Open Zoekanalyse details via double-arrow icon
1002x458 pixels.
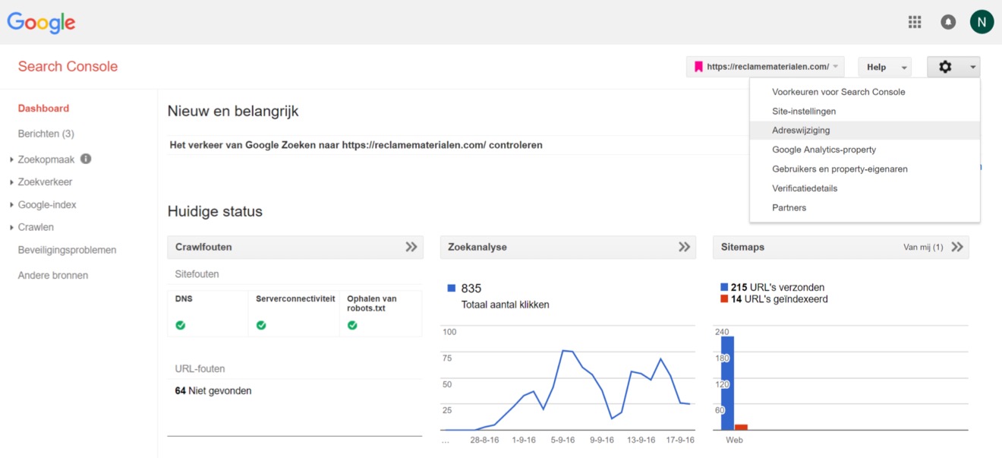point(684,247)
